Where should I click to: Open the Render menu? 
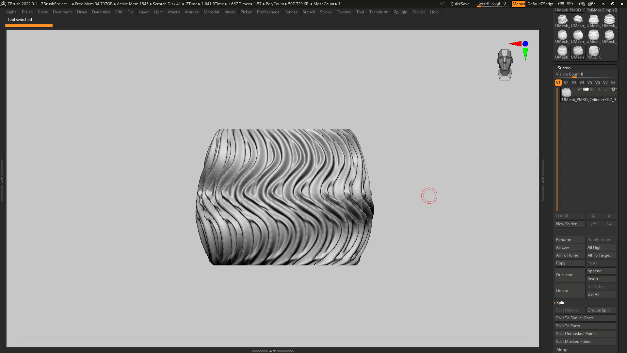point(291,12)
